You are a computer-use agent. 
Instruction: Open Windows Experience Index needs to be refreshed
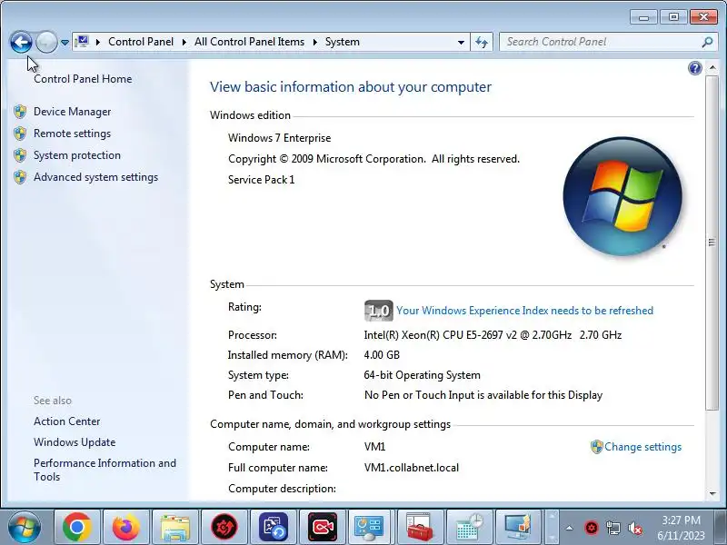tap(525, 311)
